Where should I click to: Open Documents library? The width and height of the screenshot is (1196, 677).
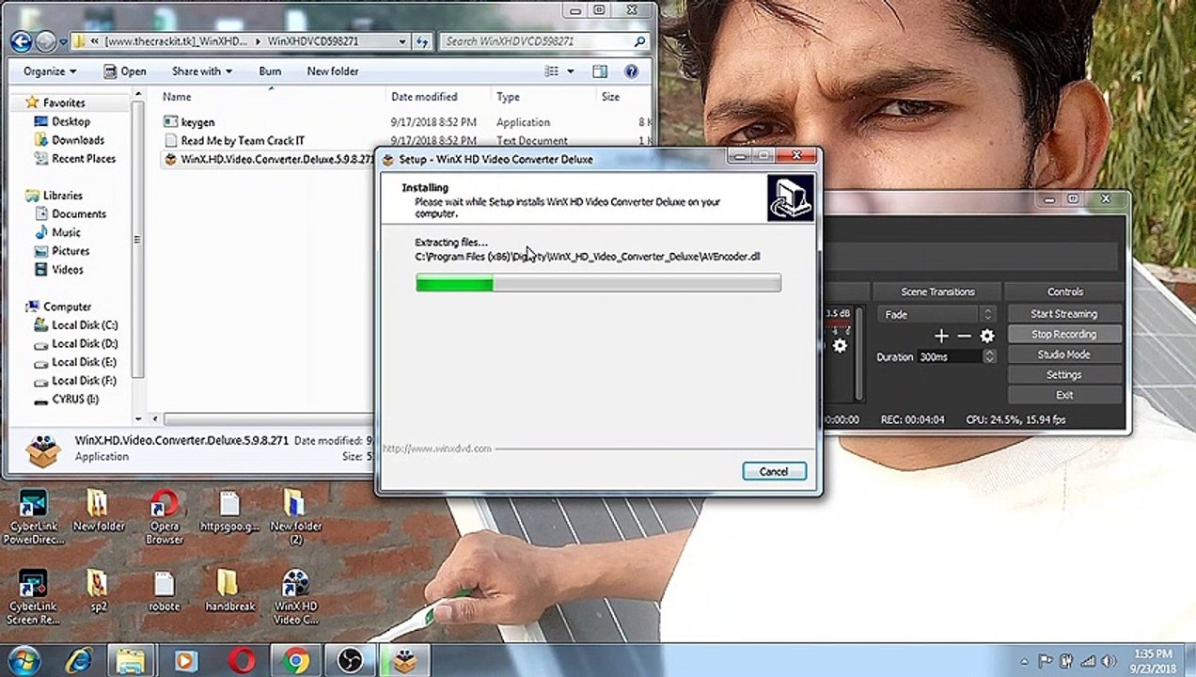pos(71,214)
